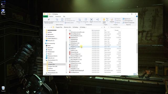
Task: Collapse the ribbon using the chevron
Action: pyautogui.click(x=135, y=16)
